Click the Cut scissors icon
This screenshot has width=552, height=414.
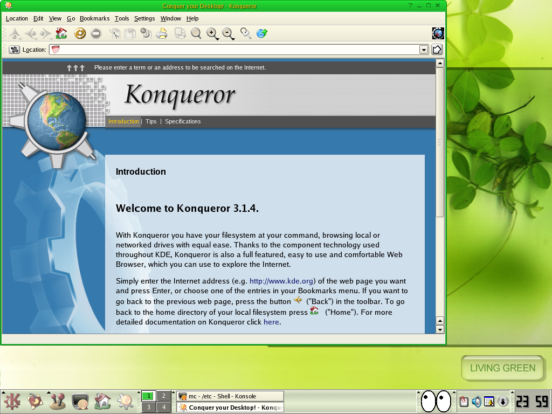pos(114,33)
